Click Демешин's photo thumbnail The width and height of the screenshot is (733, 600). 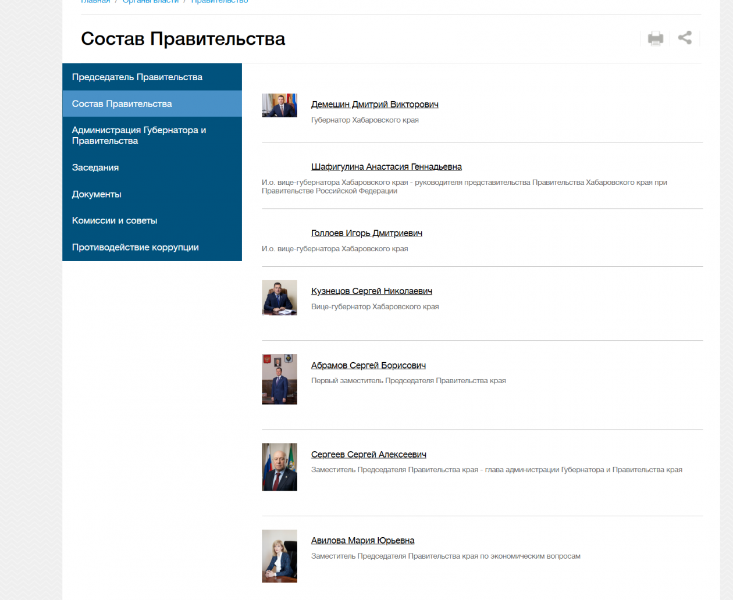tap(279, 105)
